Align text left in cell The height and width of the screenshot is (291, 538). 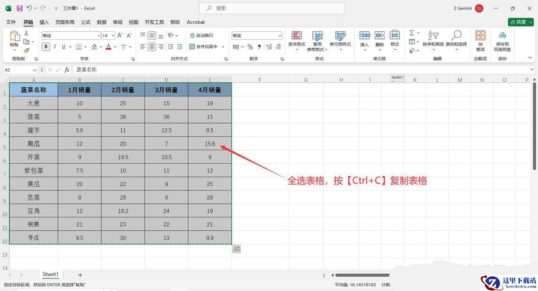(143, 47)
